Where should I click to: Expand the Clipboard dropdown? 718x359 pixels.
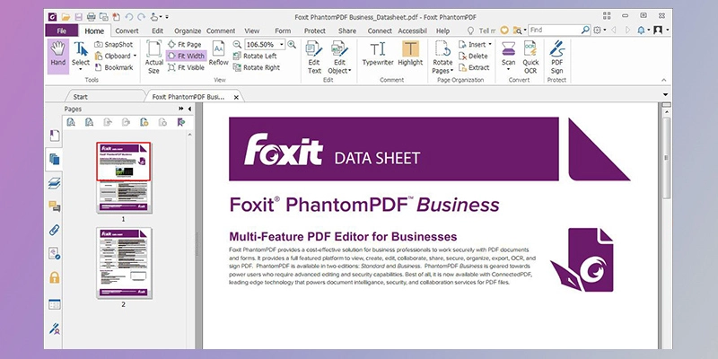click(135, 56)
